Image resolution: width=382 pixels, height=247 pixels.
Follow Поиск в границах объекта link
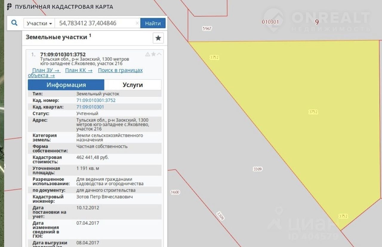pyautogui.click(x=120, y=70)
